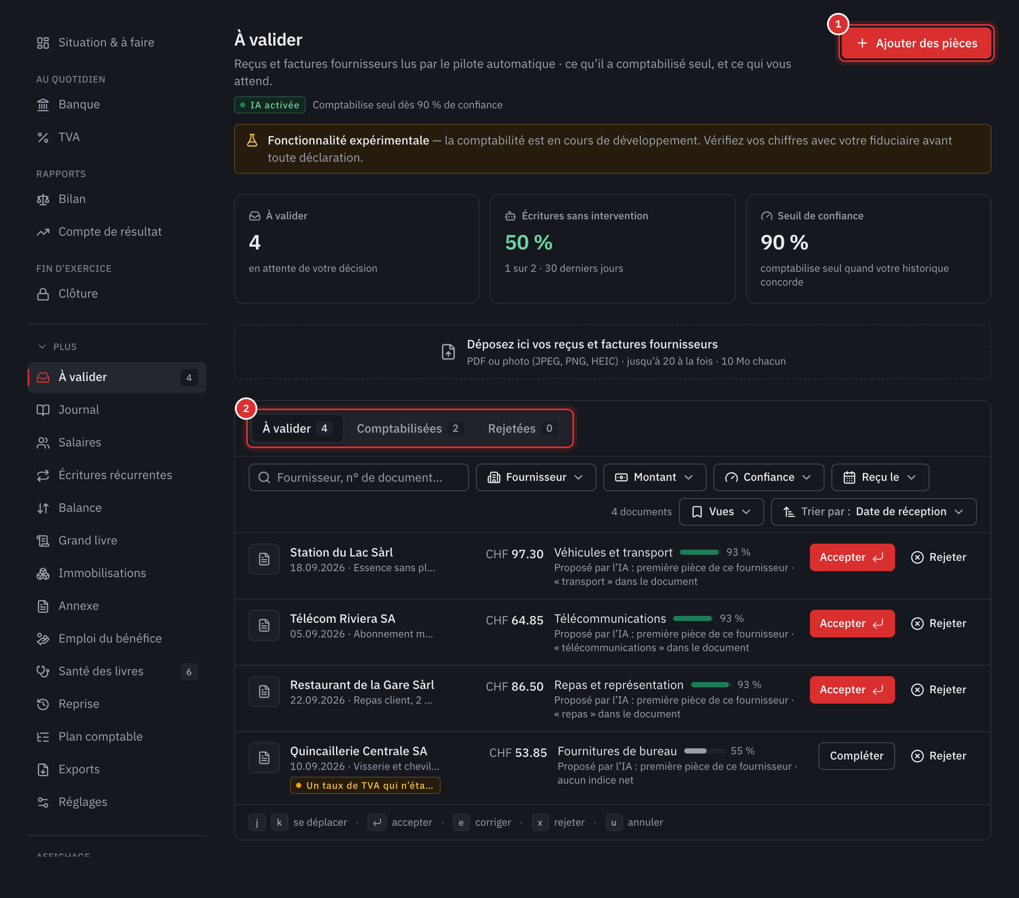Reject the Restaurant de la Gare Sàrl document

point(938,690)
